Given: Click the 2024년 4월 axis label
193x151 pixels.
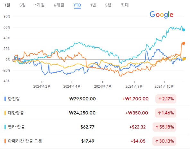Looking at the screenshot, I should (72, 86).
